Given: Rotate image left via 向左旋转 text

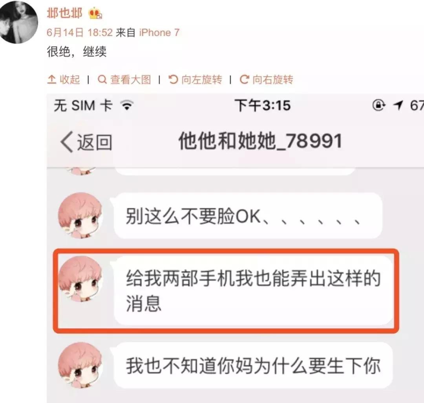Looking at the screenshot, I should [x=202, y=79].
